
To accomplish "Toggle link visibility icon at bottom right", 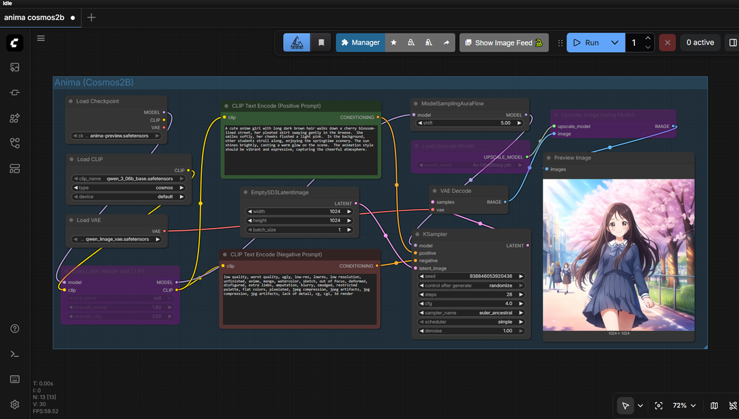I will [732, 405].
